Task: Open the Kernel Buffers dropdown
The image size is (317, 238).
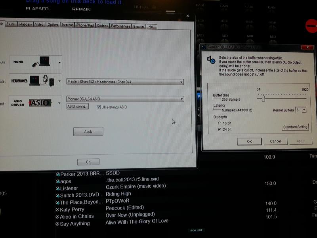Action: click(x=304, y=110)
